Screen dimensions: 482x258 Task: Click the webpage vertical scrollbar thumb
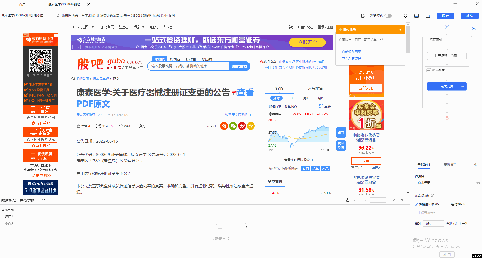click(x=408, y=39)
